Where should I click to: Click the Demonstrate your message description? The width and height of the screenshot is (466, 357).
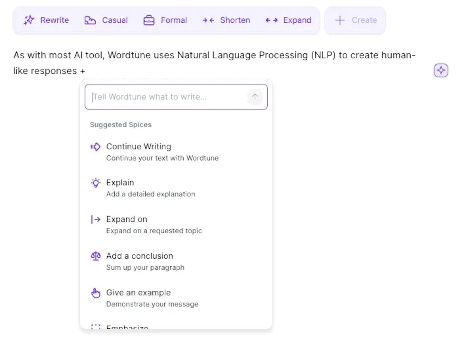[152, 304]
